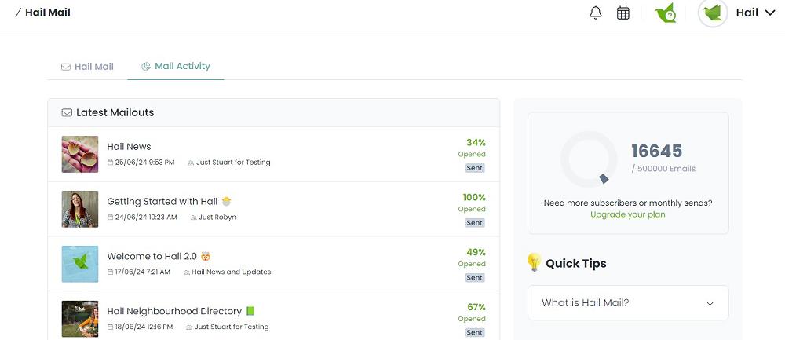This screenshot has height=340, width=785.
Task: Open 'Hail Neighbourhood Directory' mailout
Action: coord(176,312)
